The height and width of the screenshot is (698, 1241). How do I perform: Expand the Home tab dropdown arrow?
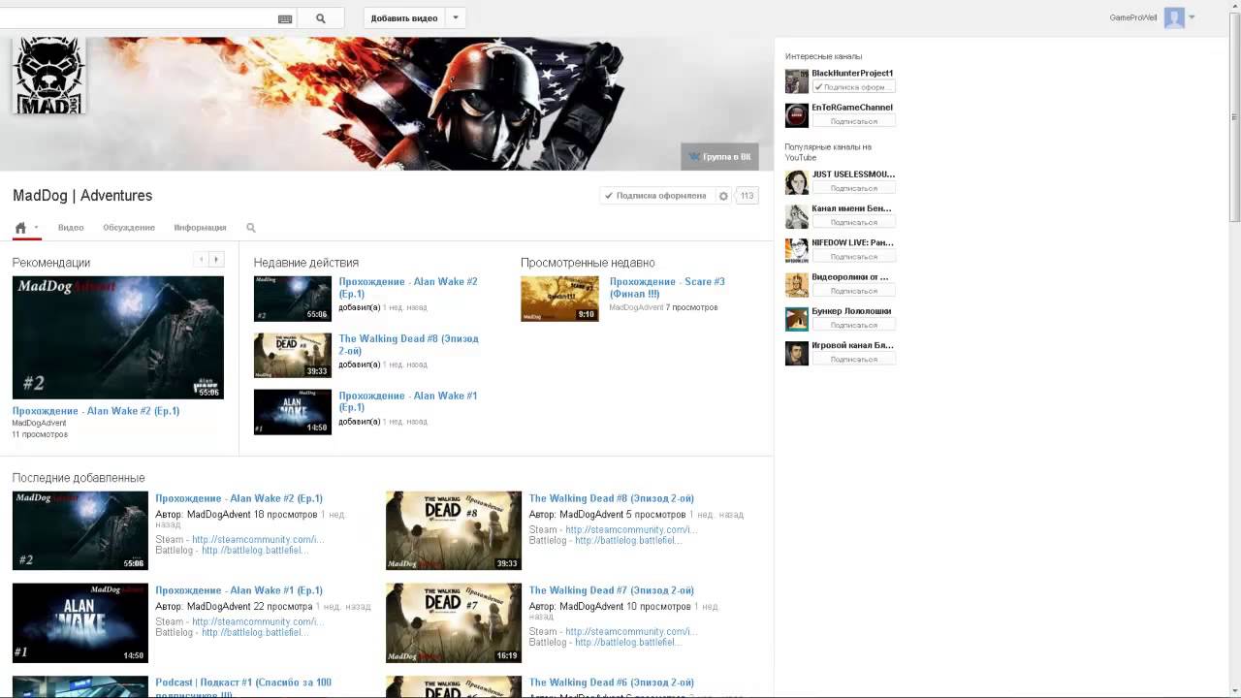coord(36,228)
